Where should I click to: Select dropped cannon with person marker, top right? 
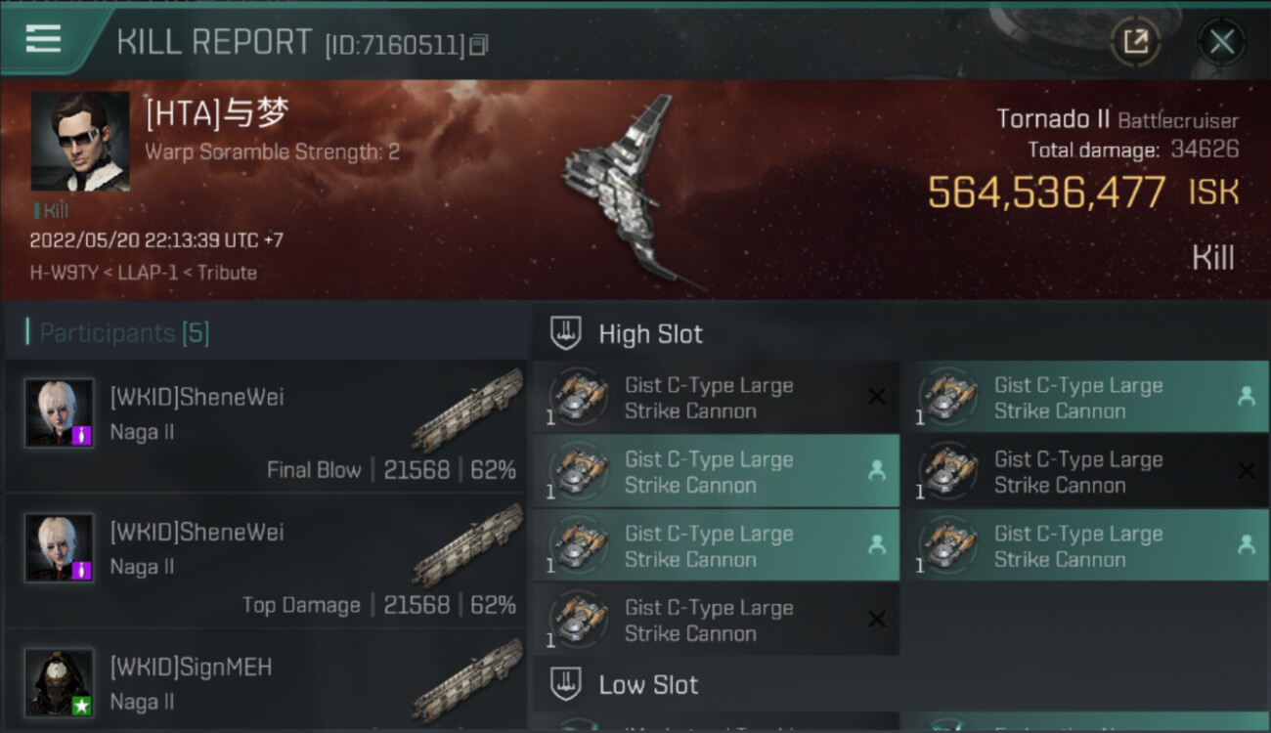[x=1085, y=398]
